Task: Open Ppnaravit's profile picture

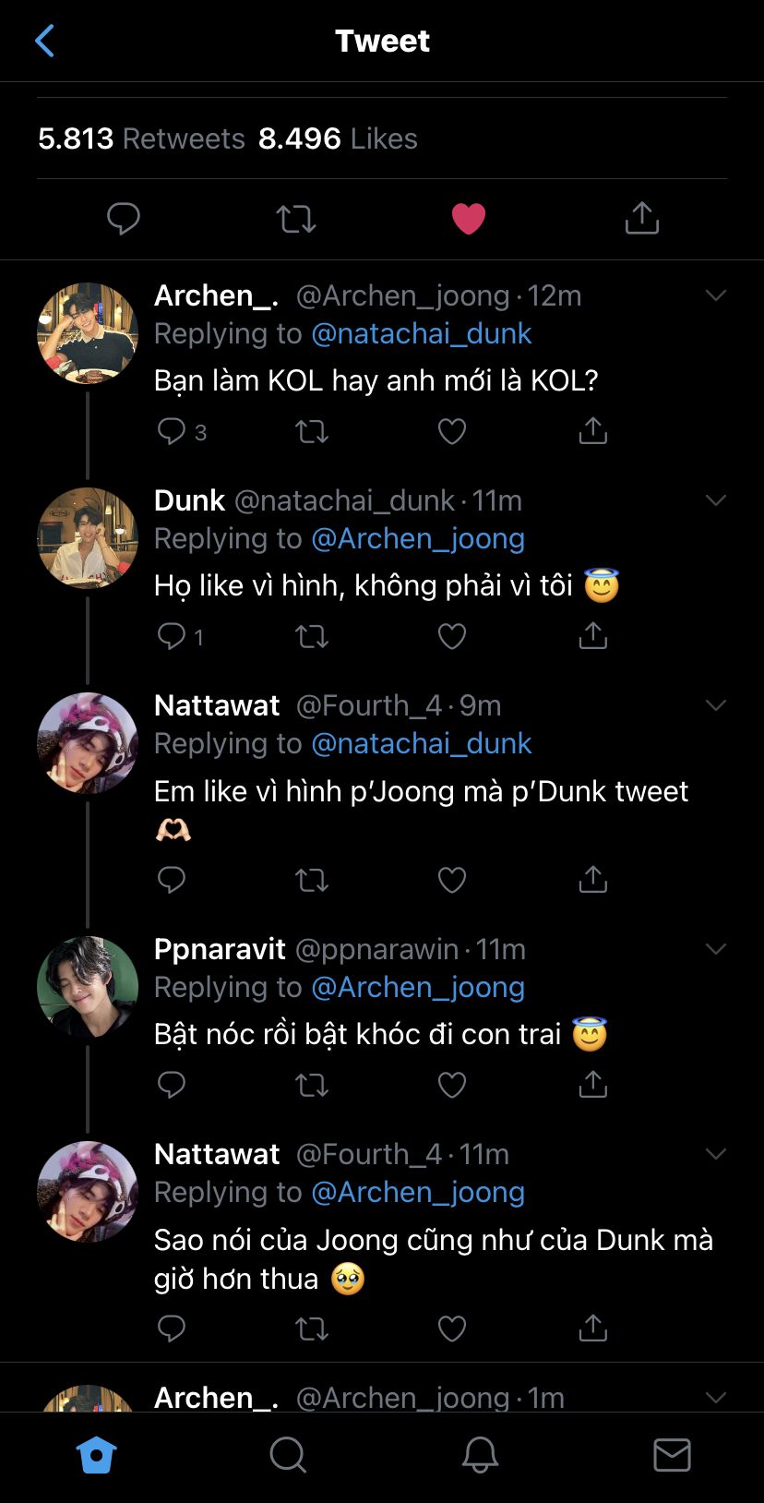Action: pyautogui.click(x=88, y=987)
